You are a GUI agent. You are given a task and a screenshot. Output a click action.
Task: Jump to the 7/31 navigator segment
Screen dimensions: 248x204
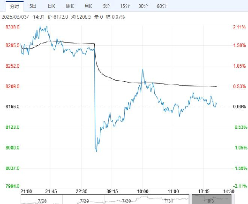[168, 199]
